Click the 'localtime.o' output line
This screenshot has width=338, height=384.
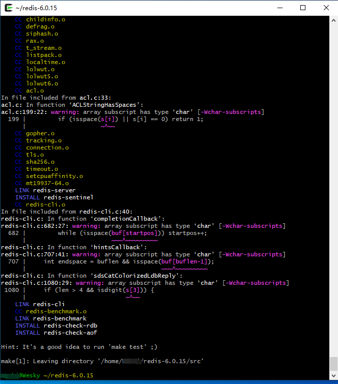40,62
